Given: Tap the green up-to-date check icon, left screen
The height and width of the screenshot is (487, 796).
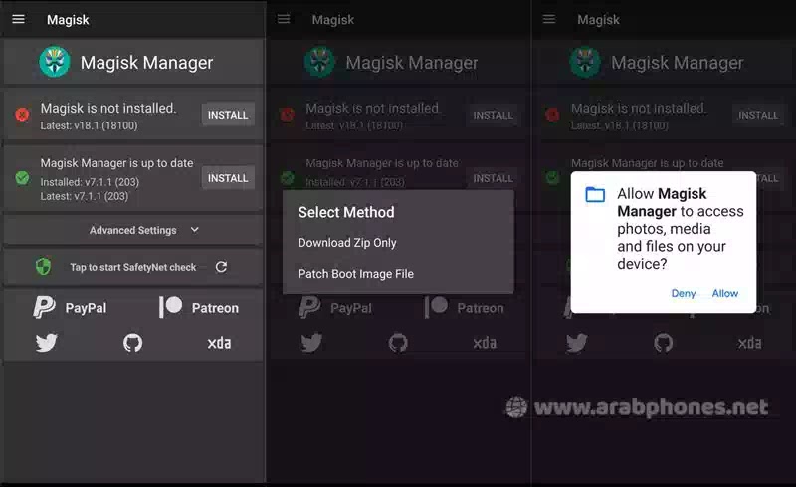Looking at the screenshot, I should coord(22,178).
